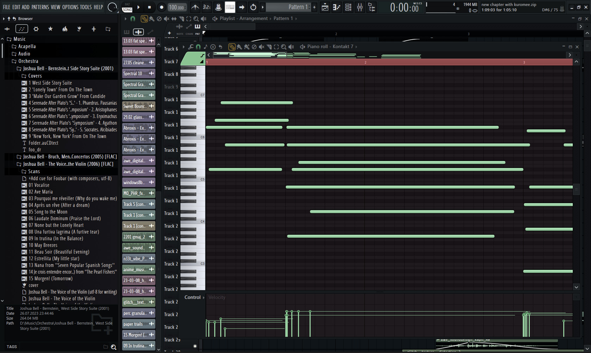Click the tempo field showing 100.000

[177, 7]
